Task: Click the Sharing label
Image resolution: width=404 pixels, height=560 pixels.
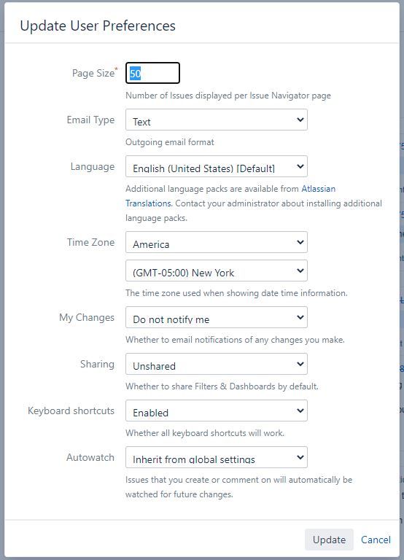Action: (97, 364)
